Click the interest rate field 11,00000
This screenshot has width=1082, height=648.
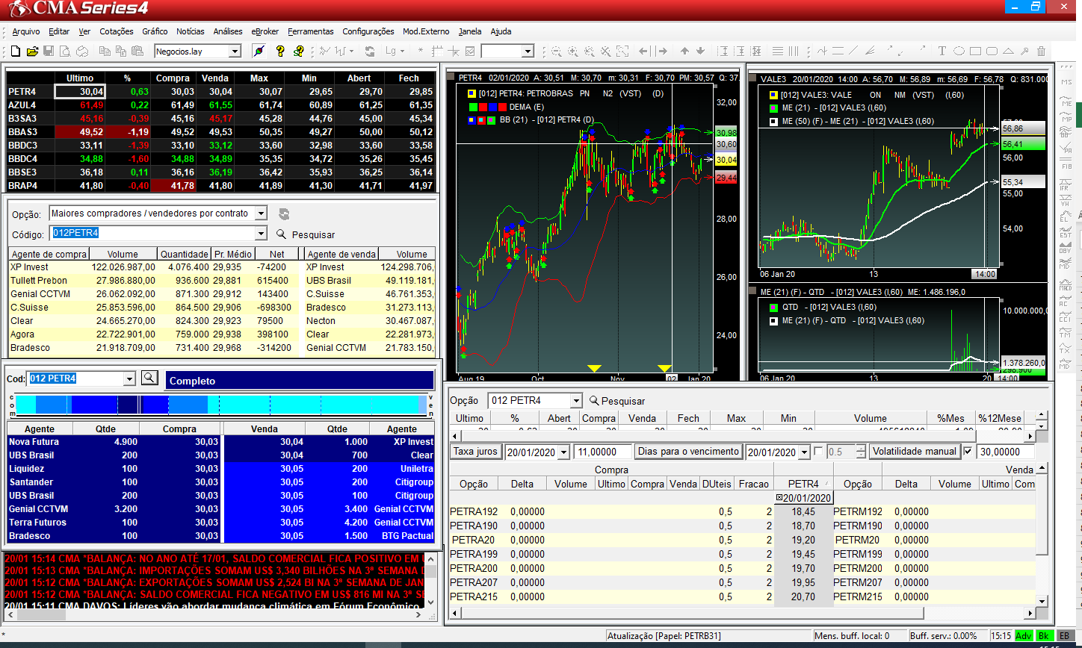602,452
